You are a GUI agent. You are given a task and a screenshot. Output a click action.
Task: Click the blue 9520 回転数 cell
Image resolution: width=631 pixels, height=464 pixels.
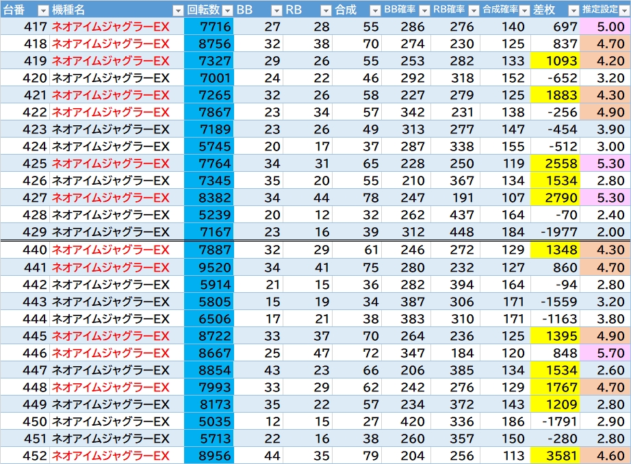click(x=209, y=268)
